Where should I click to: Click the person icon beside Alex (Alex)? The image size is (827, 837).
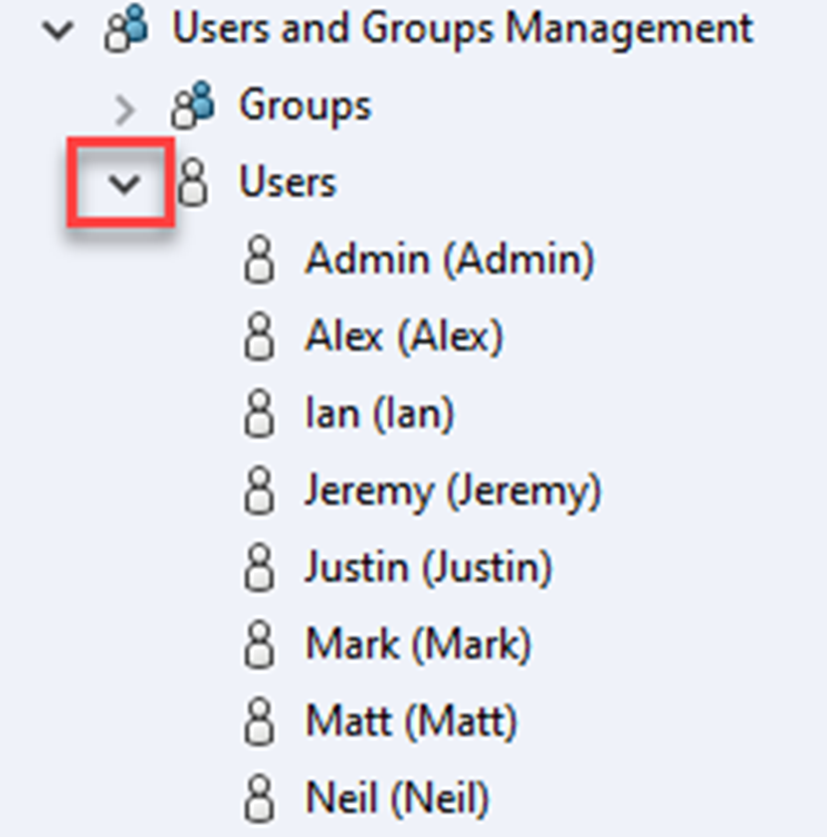coord(261,335)
